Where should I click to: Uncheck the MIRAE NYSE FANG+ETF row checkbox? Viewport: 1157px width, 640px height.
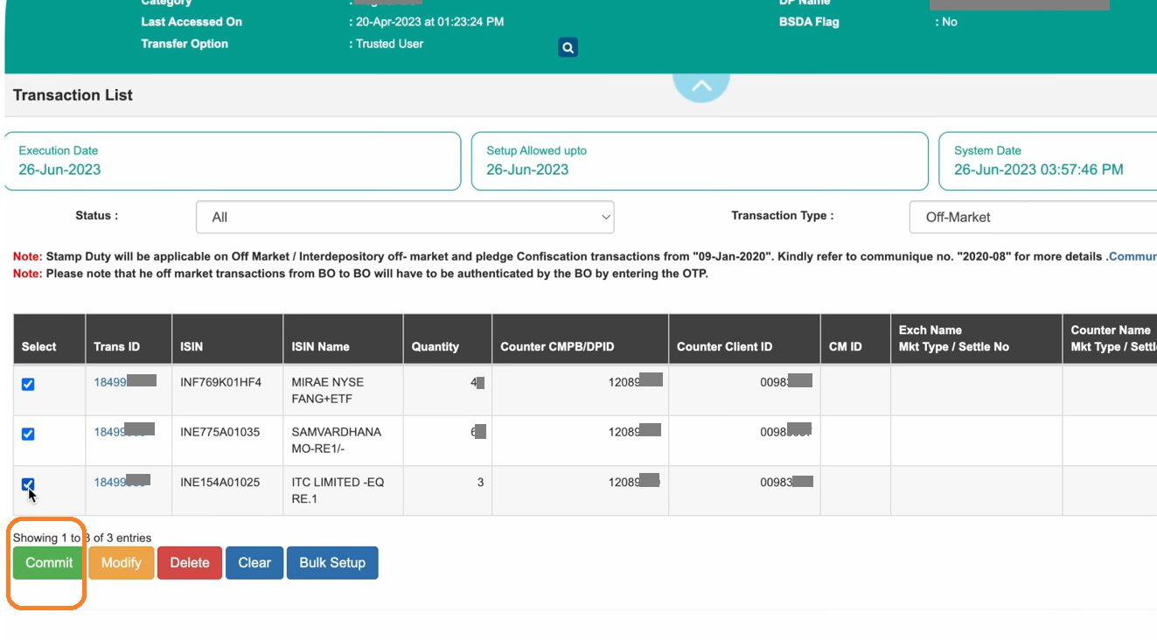tap(28, 385)
